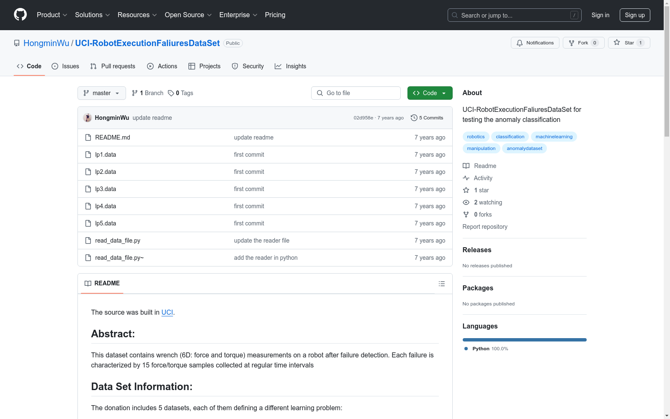Click the manipulation topic tag
Screen dimensions: 670x419
(481, 148)
